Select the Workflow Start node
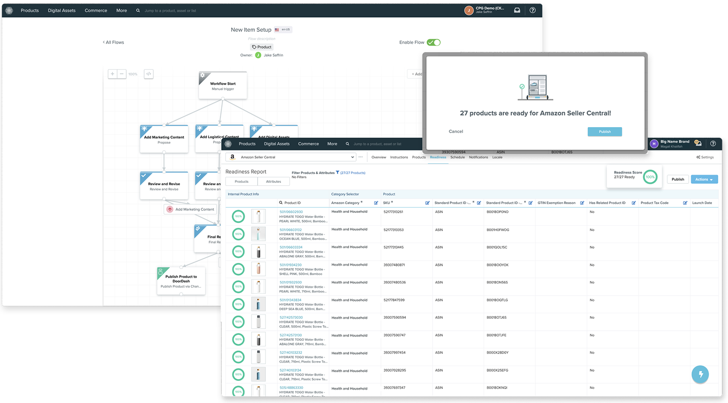Image resolution: width=728 pixels, height=403 pixels. pos(223,85)
